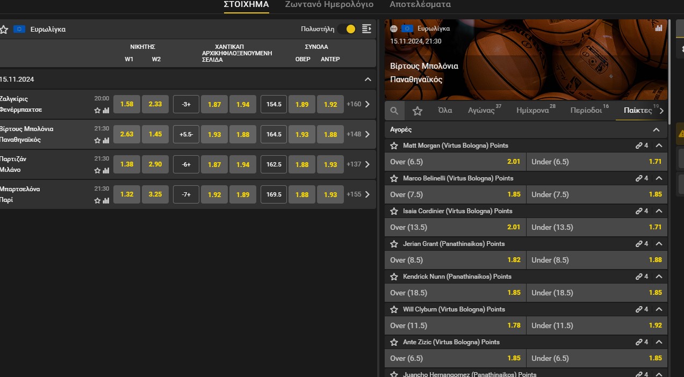Collapse the 15.11.2024 date section
This screenshot has width=684, height=377.
pyautogui.click(x=368, y=79)
